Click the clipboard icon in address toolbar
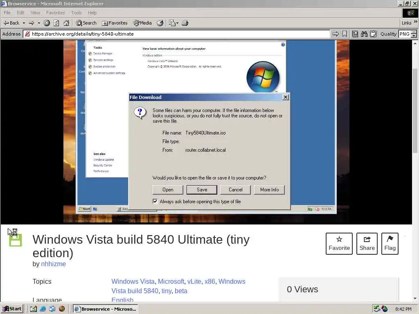The image size is (419, 314). click(x=373, y=34)
